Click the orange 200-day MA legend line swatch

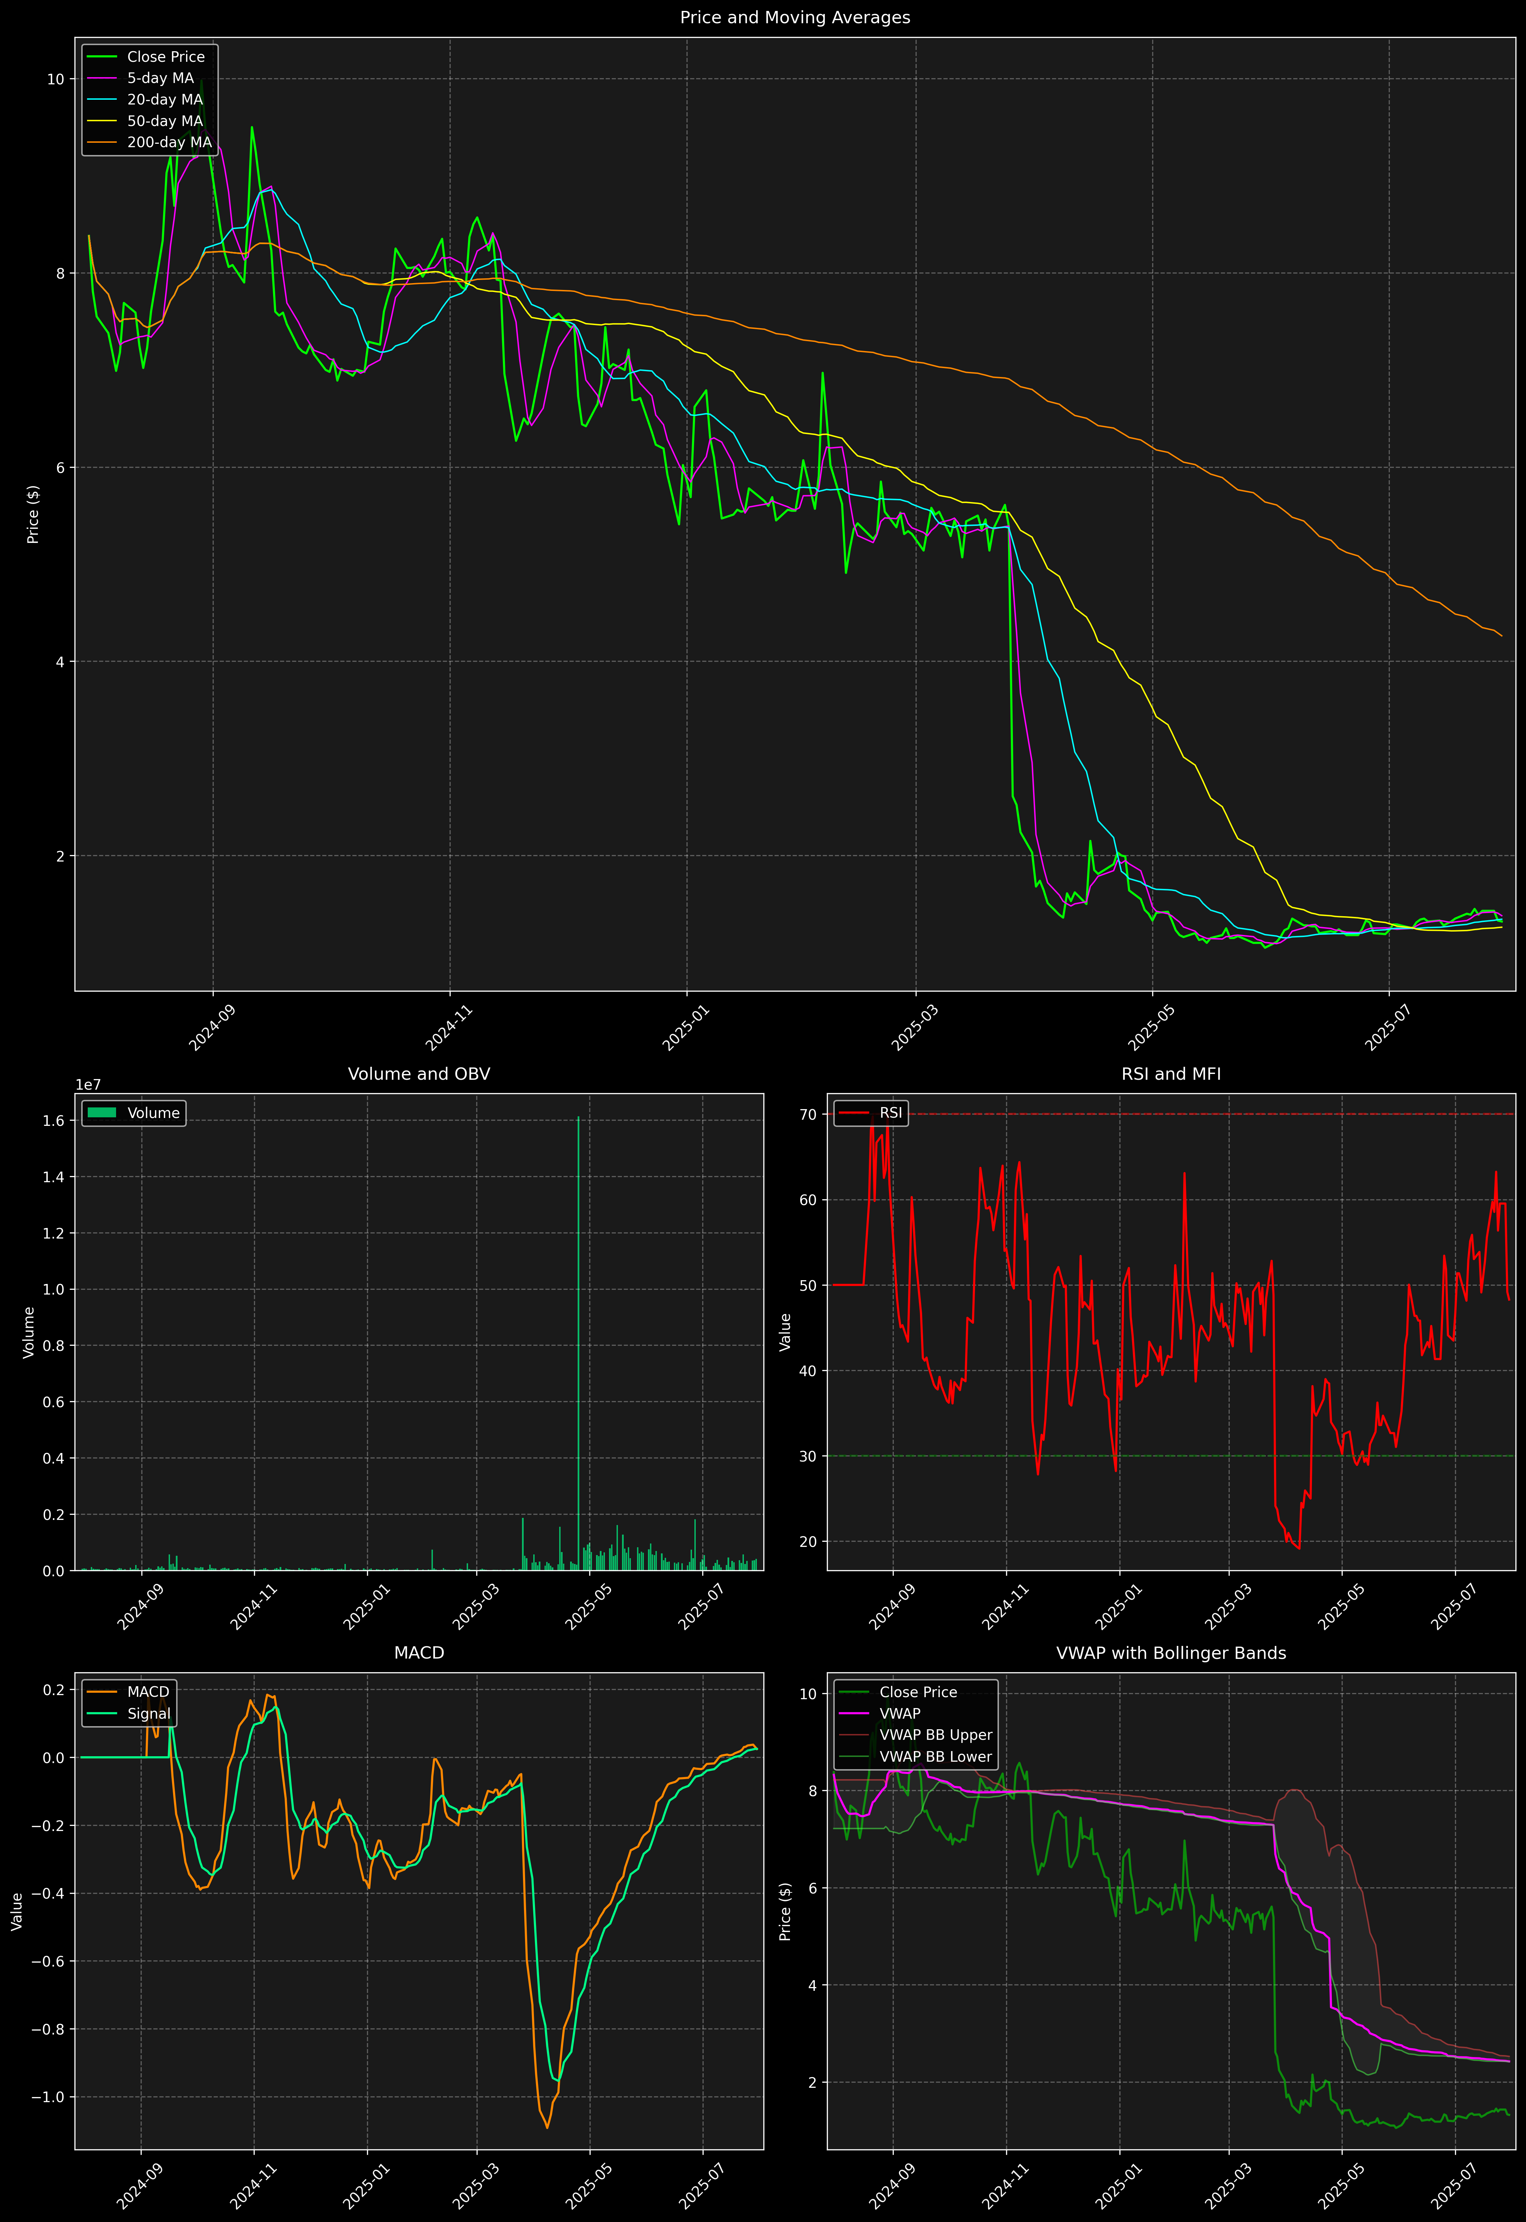click(102, 142)
